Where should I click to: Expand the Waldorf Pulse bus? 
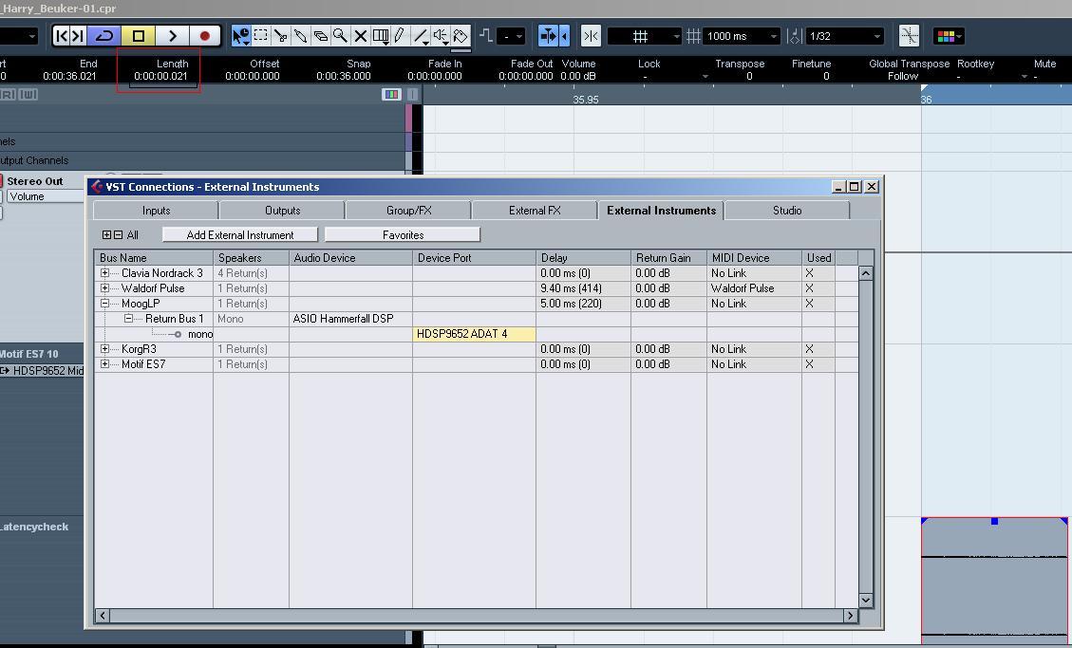[x=104, y=288]
